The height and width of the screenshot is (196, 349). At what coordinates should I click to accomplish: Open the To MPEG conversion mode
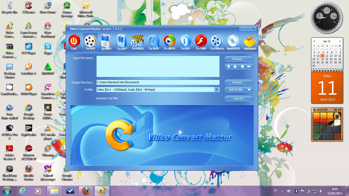click(x=138, y=42)
